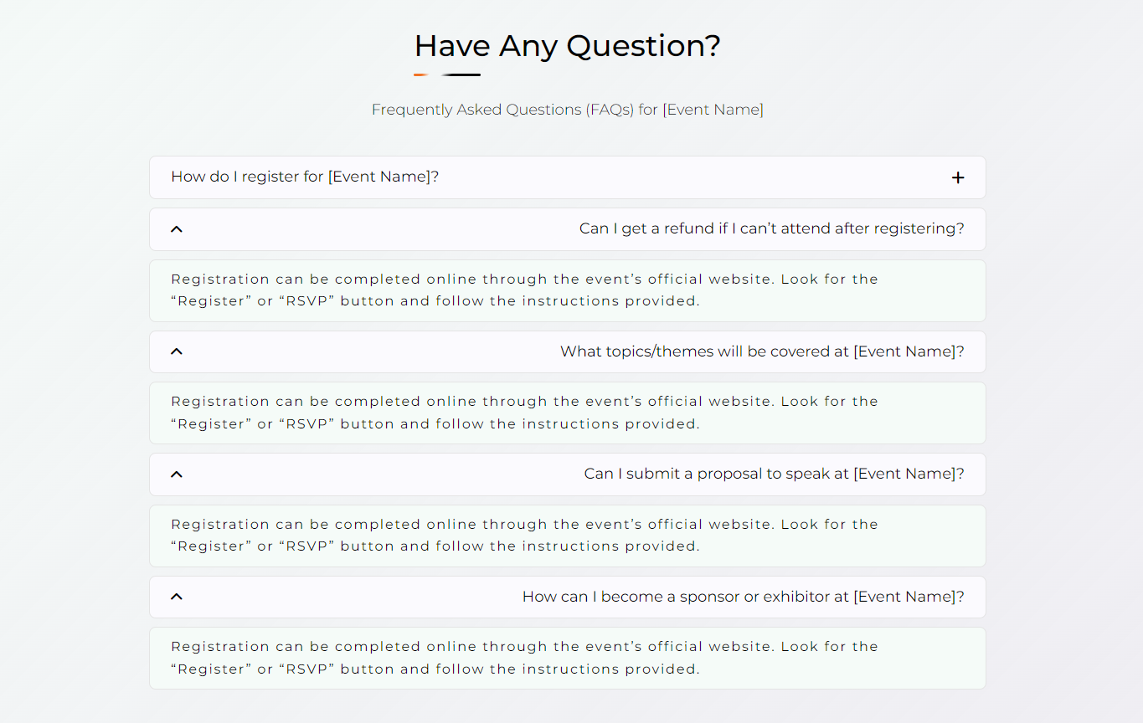Click the answer text below the refund question
The width and height of the screenshot is (1143, 723).
click(524, 290)
